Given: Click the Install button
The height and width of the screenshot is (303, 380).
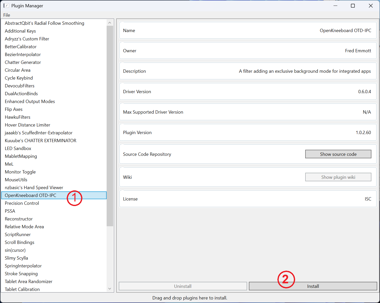Looking at the screenshot, I should click(x=313, y=286).
